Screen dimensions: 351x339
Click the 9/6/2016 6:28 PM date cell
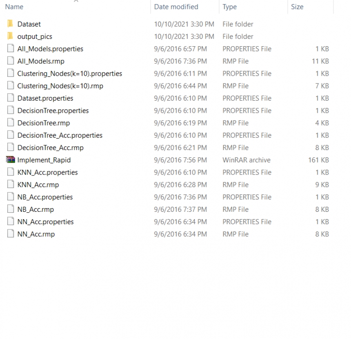180,185
